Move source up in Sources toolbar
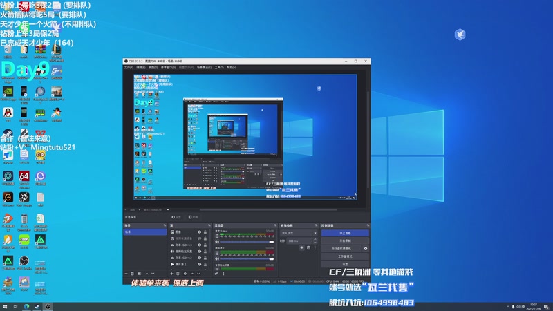This screenshot has height=311, width=553. click(193, 274)
